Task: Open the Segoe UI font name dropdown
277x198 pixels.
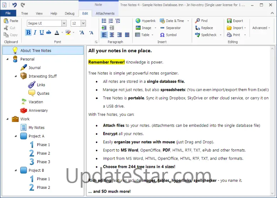Action: tap(64, 23)
